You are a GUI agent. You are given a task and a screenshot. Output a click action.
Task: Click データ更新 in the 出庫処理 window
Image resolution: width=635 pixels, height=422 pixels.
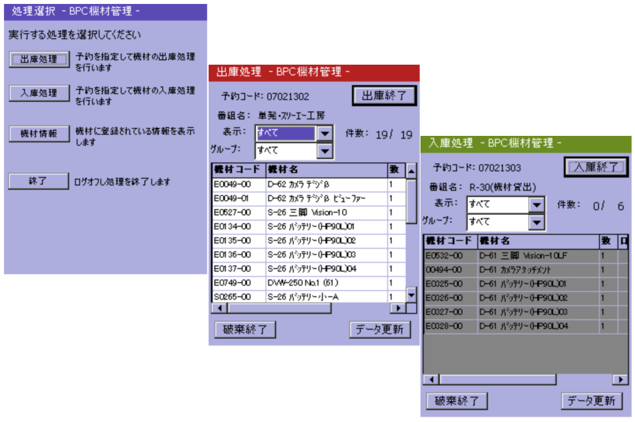[x=380, y=330]
